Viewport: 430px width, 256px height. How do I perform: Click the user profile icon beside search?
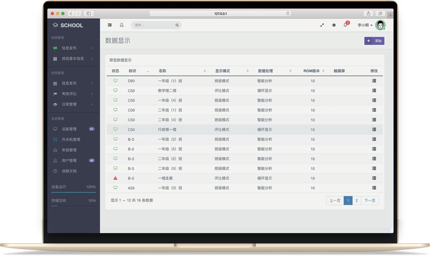[122, 25]
